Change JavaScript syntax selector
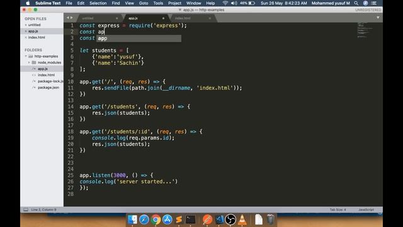Screen dimensions: 403x227 coord(366,210)
